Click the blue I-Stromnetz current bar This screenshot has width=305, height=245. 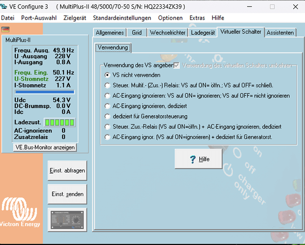[45, 92]
